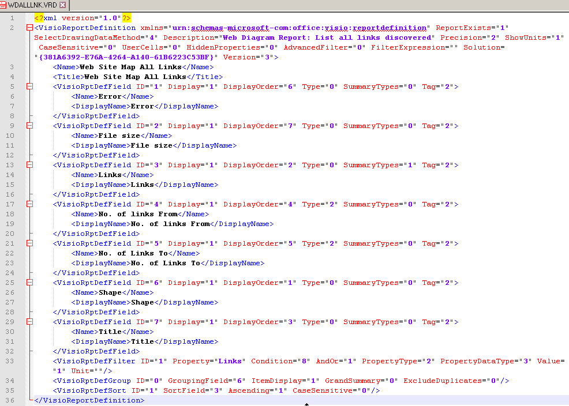Click Type="2" on line 17
Image resolution: width=569 pixels, height=406 pixels.
click(320, 204)
